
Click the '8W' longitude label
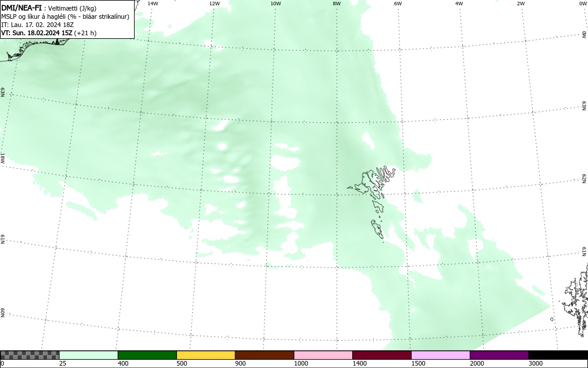coord(337,4)
